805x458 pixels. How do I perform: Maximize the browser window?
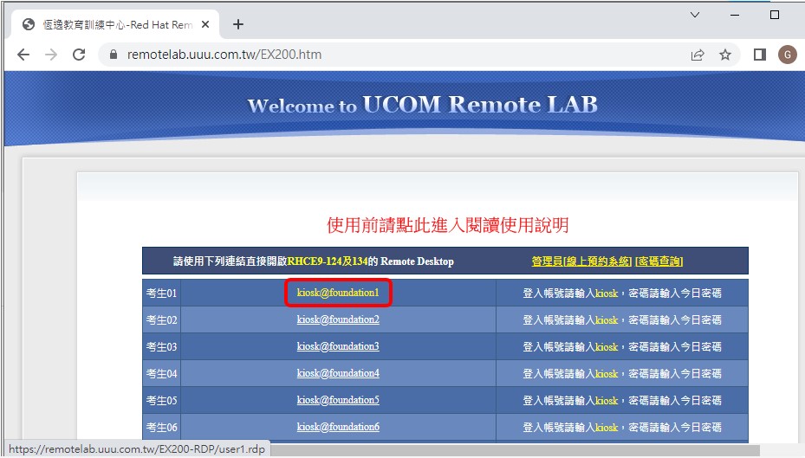pos(775,15)
